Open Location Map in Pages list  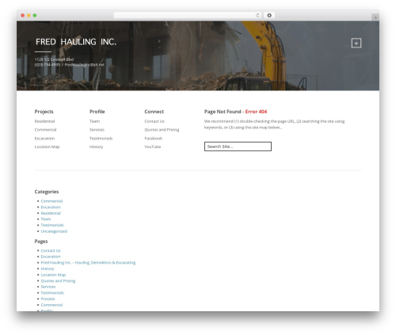[53, 275]
